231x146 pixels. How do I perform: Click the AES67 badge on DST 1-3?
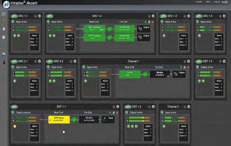(199, 61)
